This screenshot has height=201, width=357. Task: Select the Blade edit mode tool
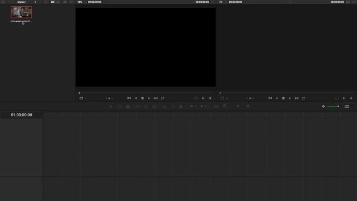(128, 107)
